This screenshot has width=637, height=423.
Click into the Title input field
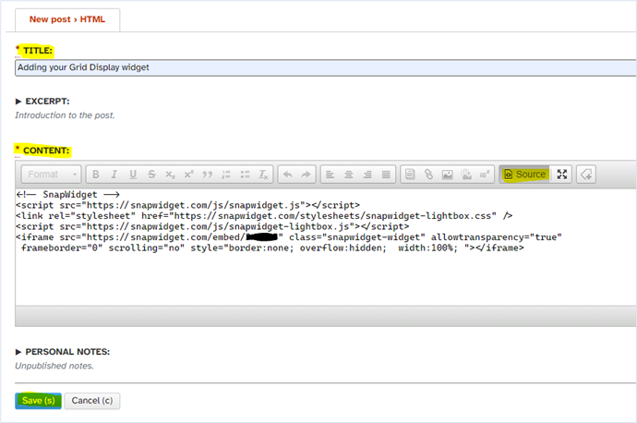(326, 67)
